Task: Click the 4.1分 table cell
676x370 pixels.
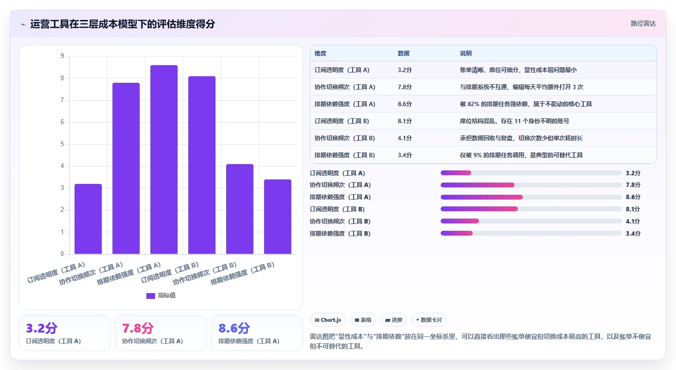Action: pos(405,138)
